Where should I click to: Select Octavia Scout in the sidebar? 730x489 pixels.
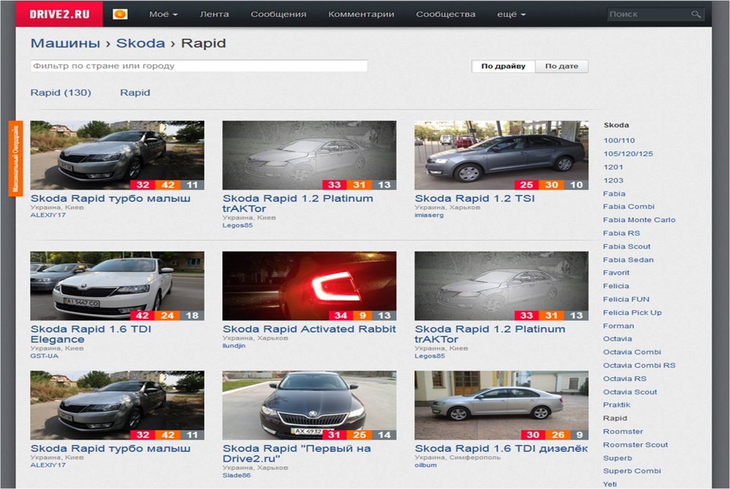(630, 392)
